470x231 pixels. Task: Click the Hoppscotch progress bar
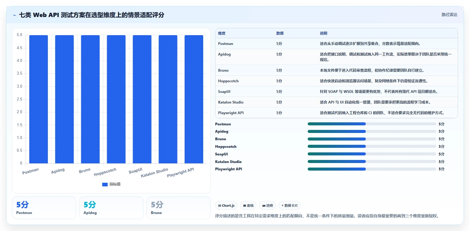372,147
